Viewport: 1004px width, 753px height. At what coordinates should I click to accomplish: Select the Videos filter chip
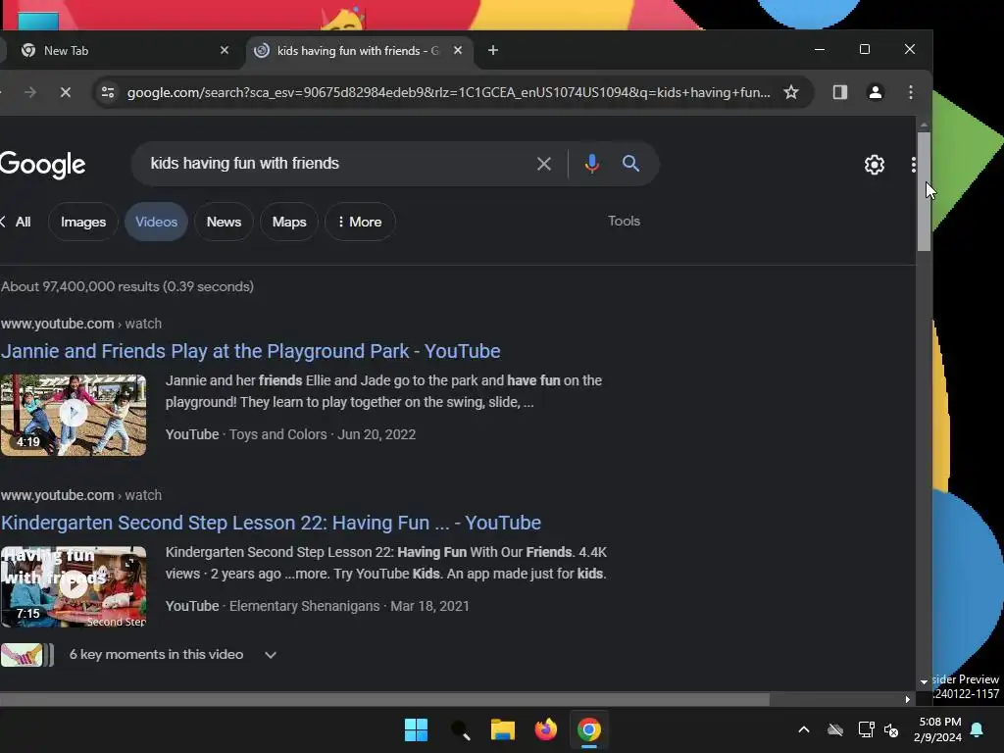156,222
